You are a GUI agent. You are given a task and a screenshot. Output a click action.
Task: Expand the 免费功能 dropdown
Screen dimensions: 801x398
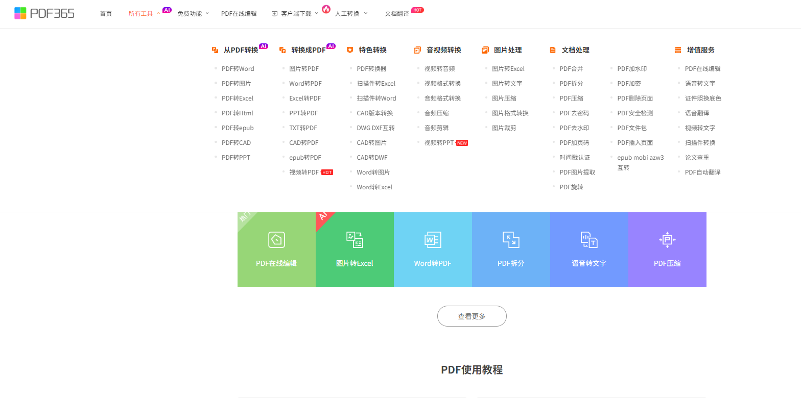point(193,14)
